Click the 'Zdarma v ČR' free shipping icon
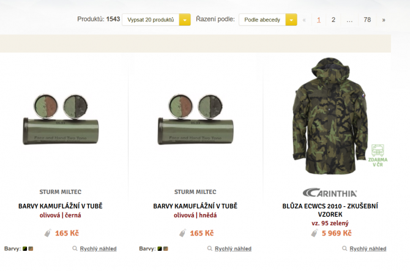This screenshot has width=410, height=271. 378,155
